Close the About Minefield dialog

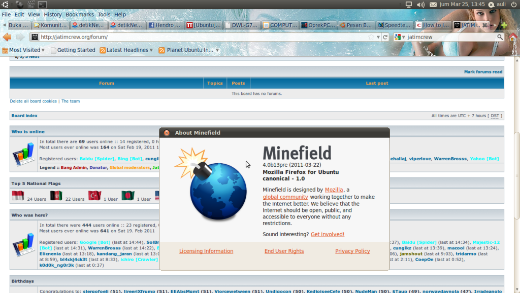coord(167,133)
